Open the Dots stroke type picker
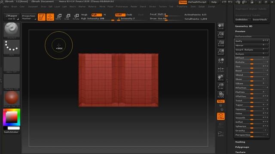Viewport: 275px width, 154px height. coord(12,47)
